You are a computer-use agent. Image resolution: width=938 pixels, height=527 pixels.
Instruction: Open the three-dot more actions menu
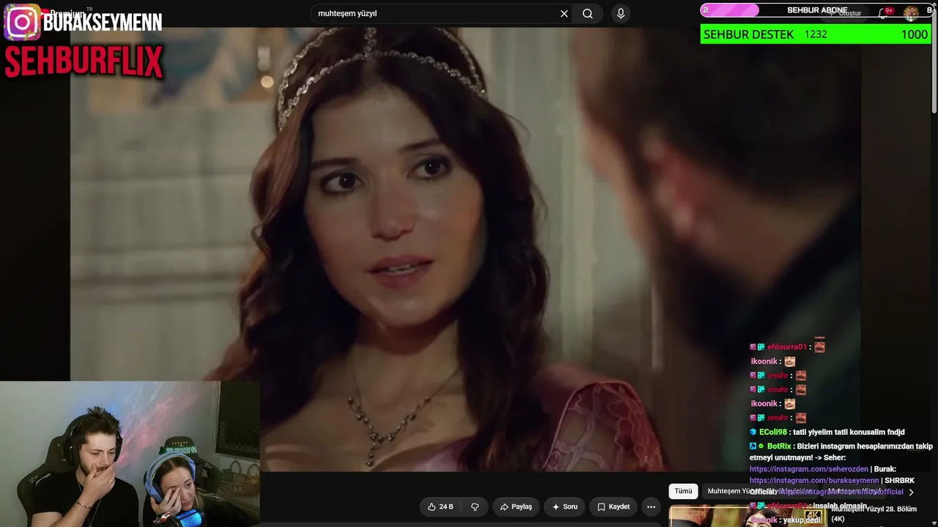[651, 507]
